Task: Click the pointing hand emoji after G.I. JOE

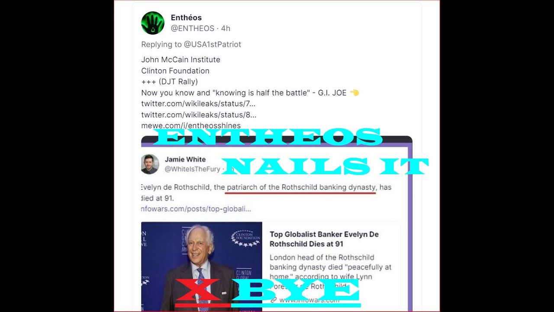Action: 354,93
